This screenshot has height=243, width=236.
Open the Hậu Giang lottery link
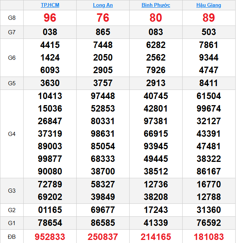point(209,5)
